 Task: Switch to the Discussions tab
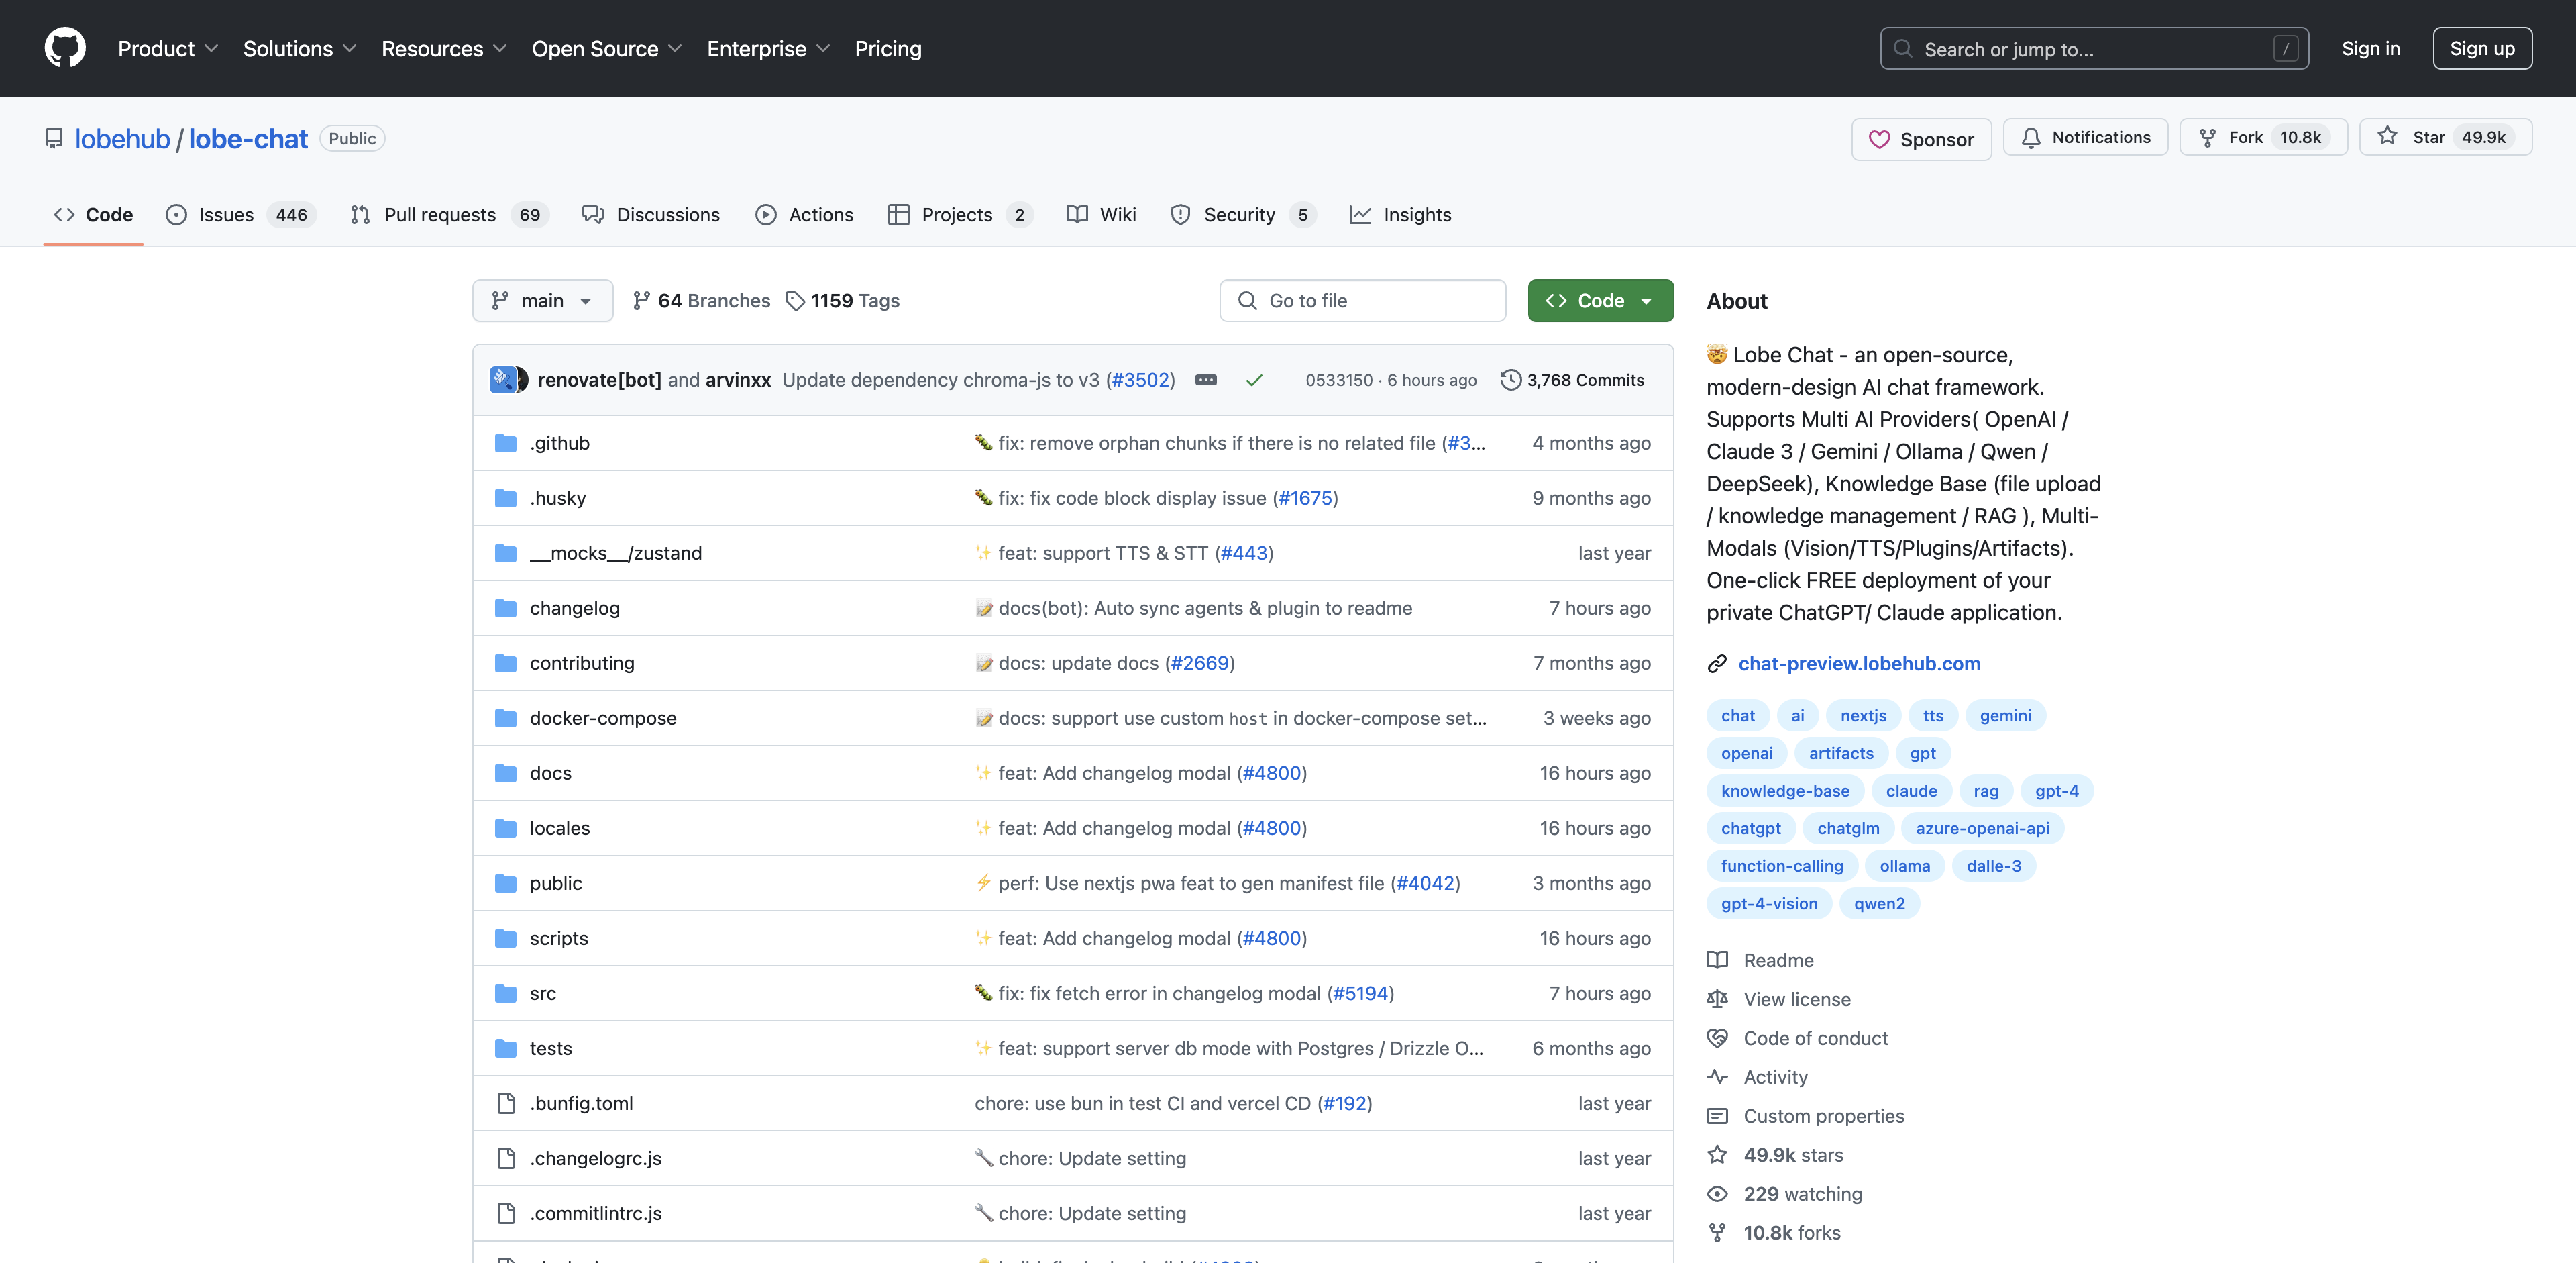(x=651, y=214)
